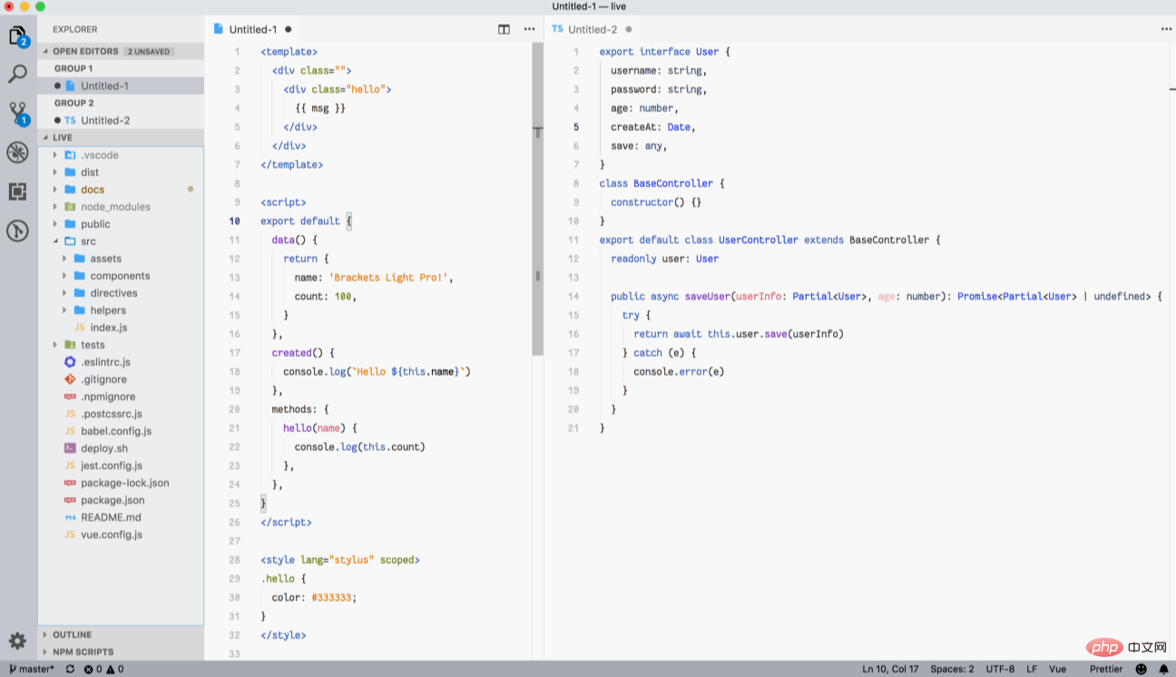Image resolution: width=1176 pixels, height=677 pixels.
Task: Expand the public folder
Action: 55,224
